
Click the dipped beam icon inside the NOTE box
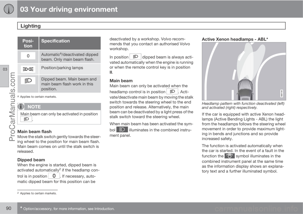[26, 119]
